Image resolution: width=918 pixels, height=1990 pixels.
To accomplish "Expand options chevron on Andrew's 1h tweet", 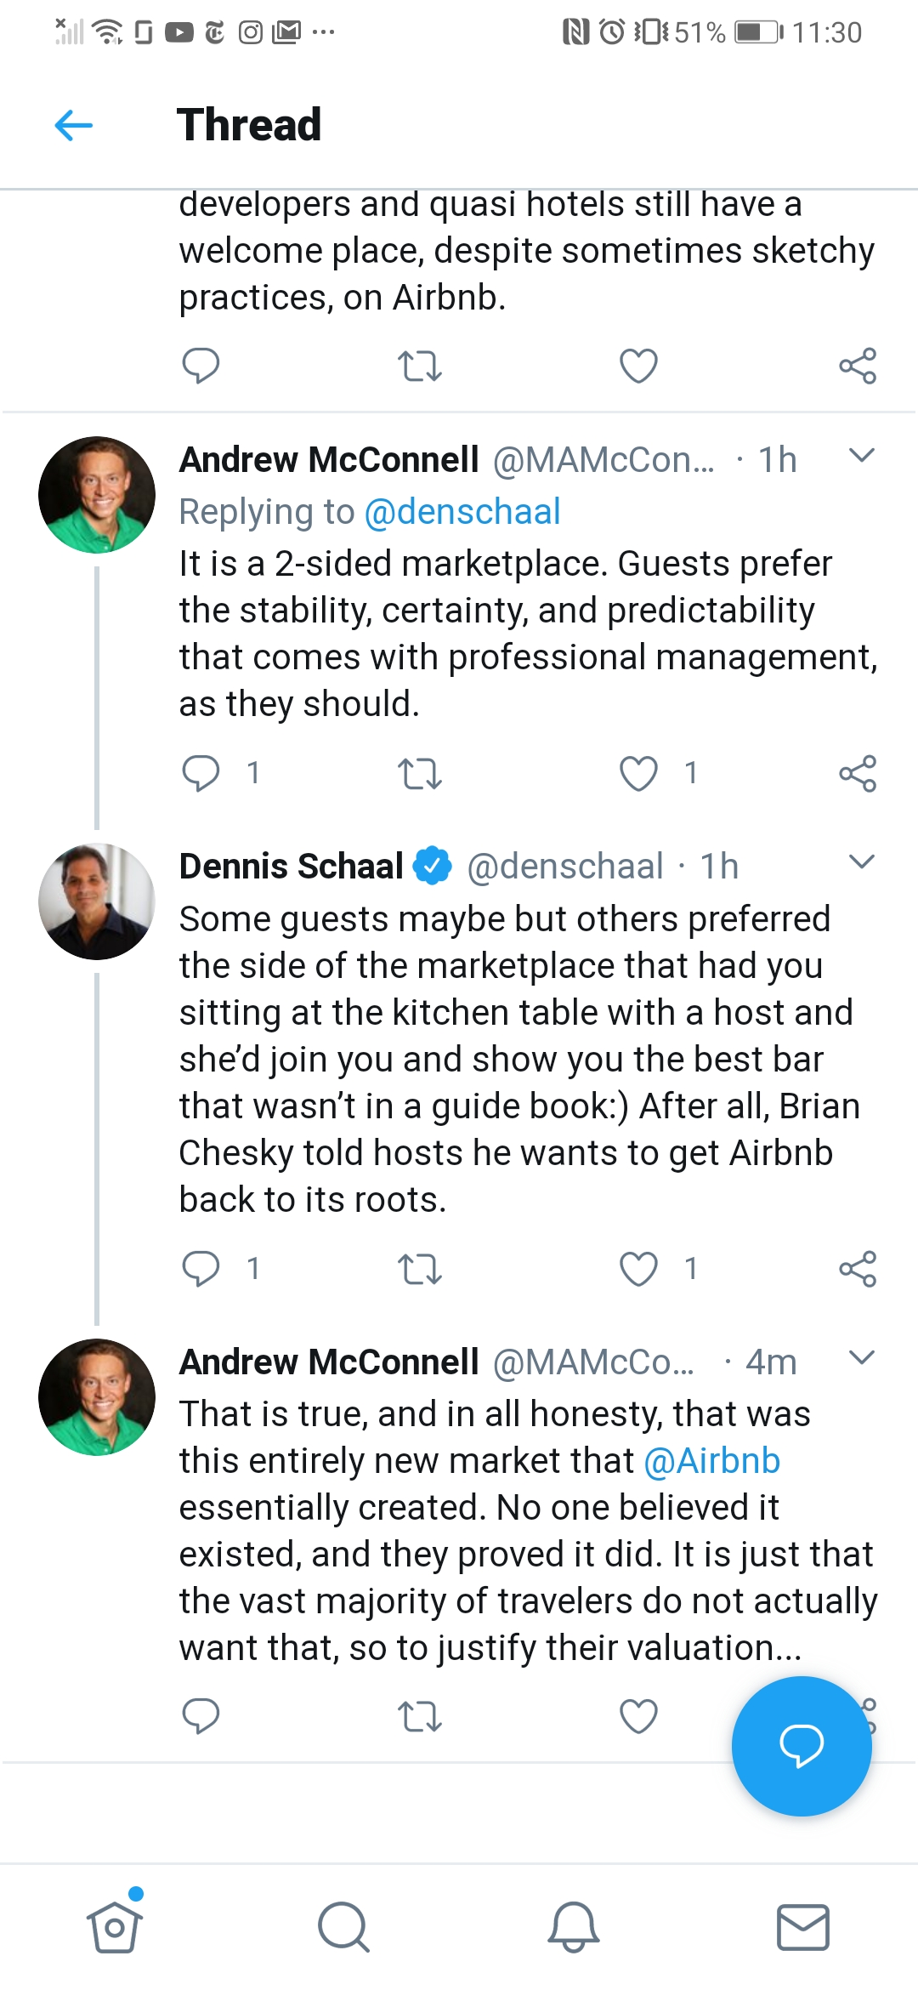I will [x=861, y=456].
